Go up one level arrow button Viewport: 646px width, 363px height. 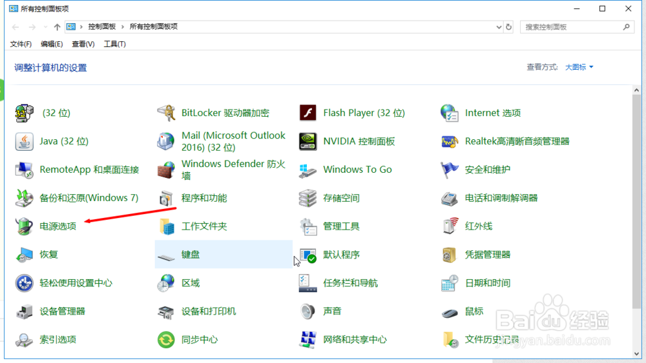click(57, 27)
